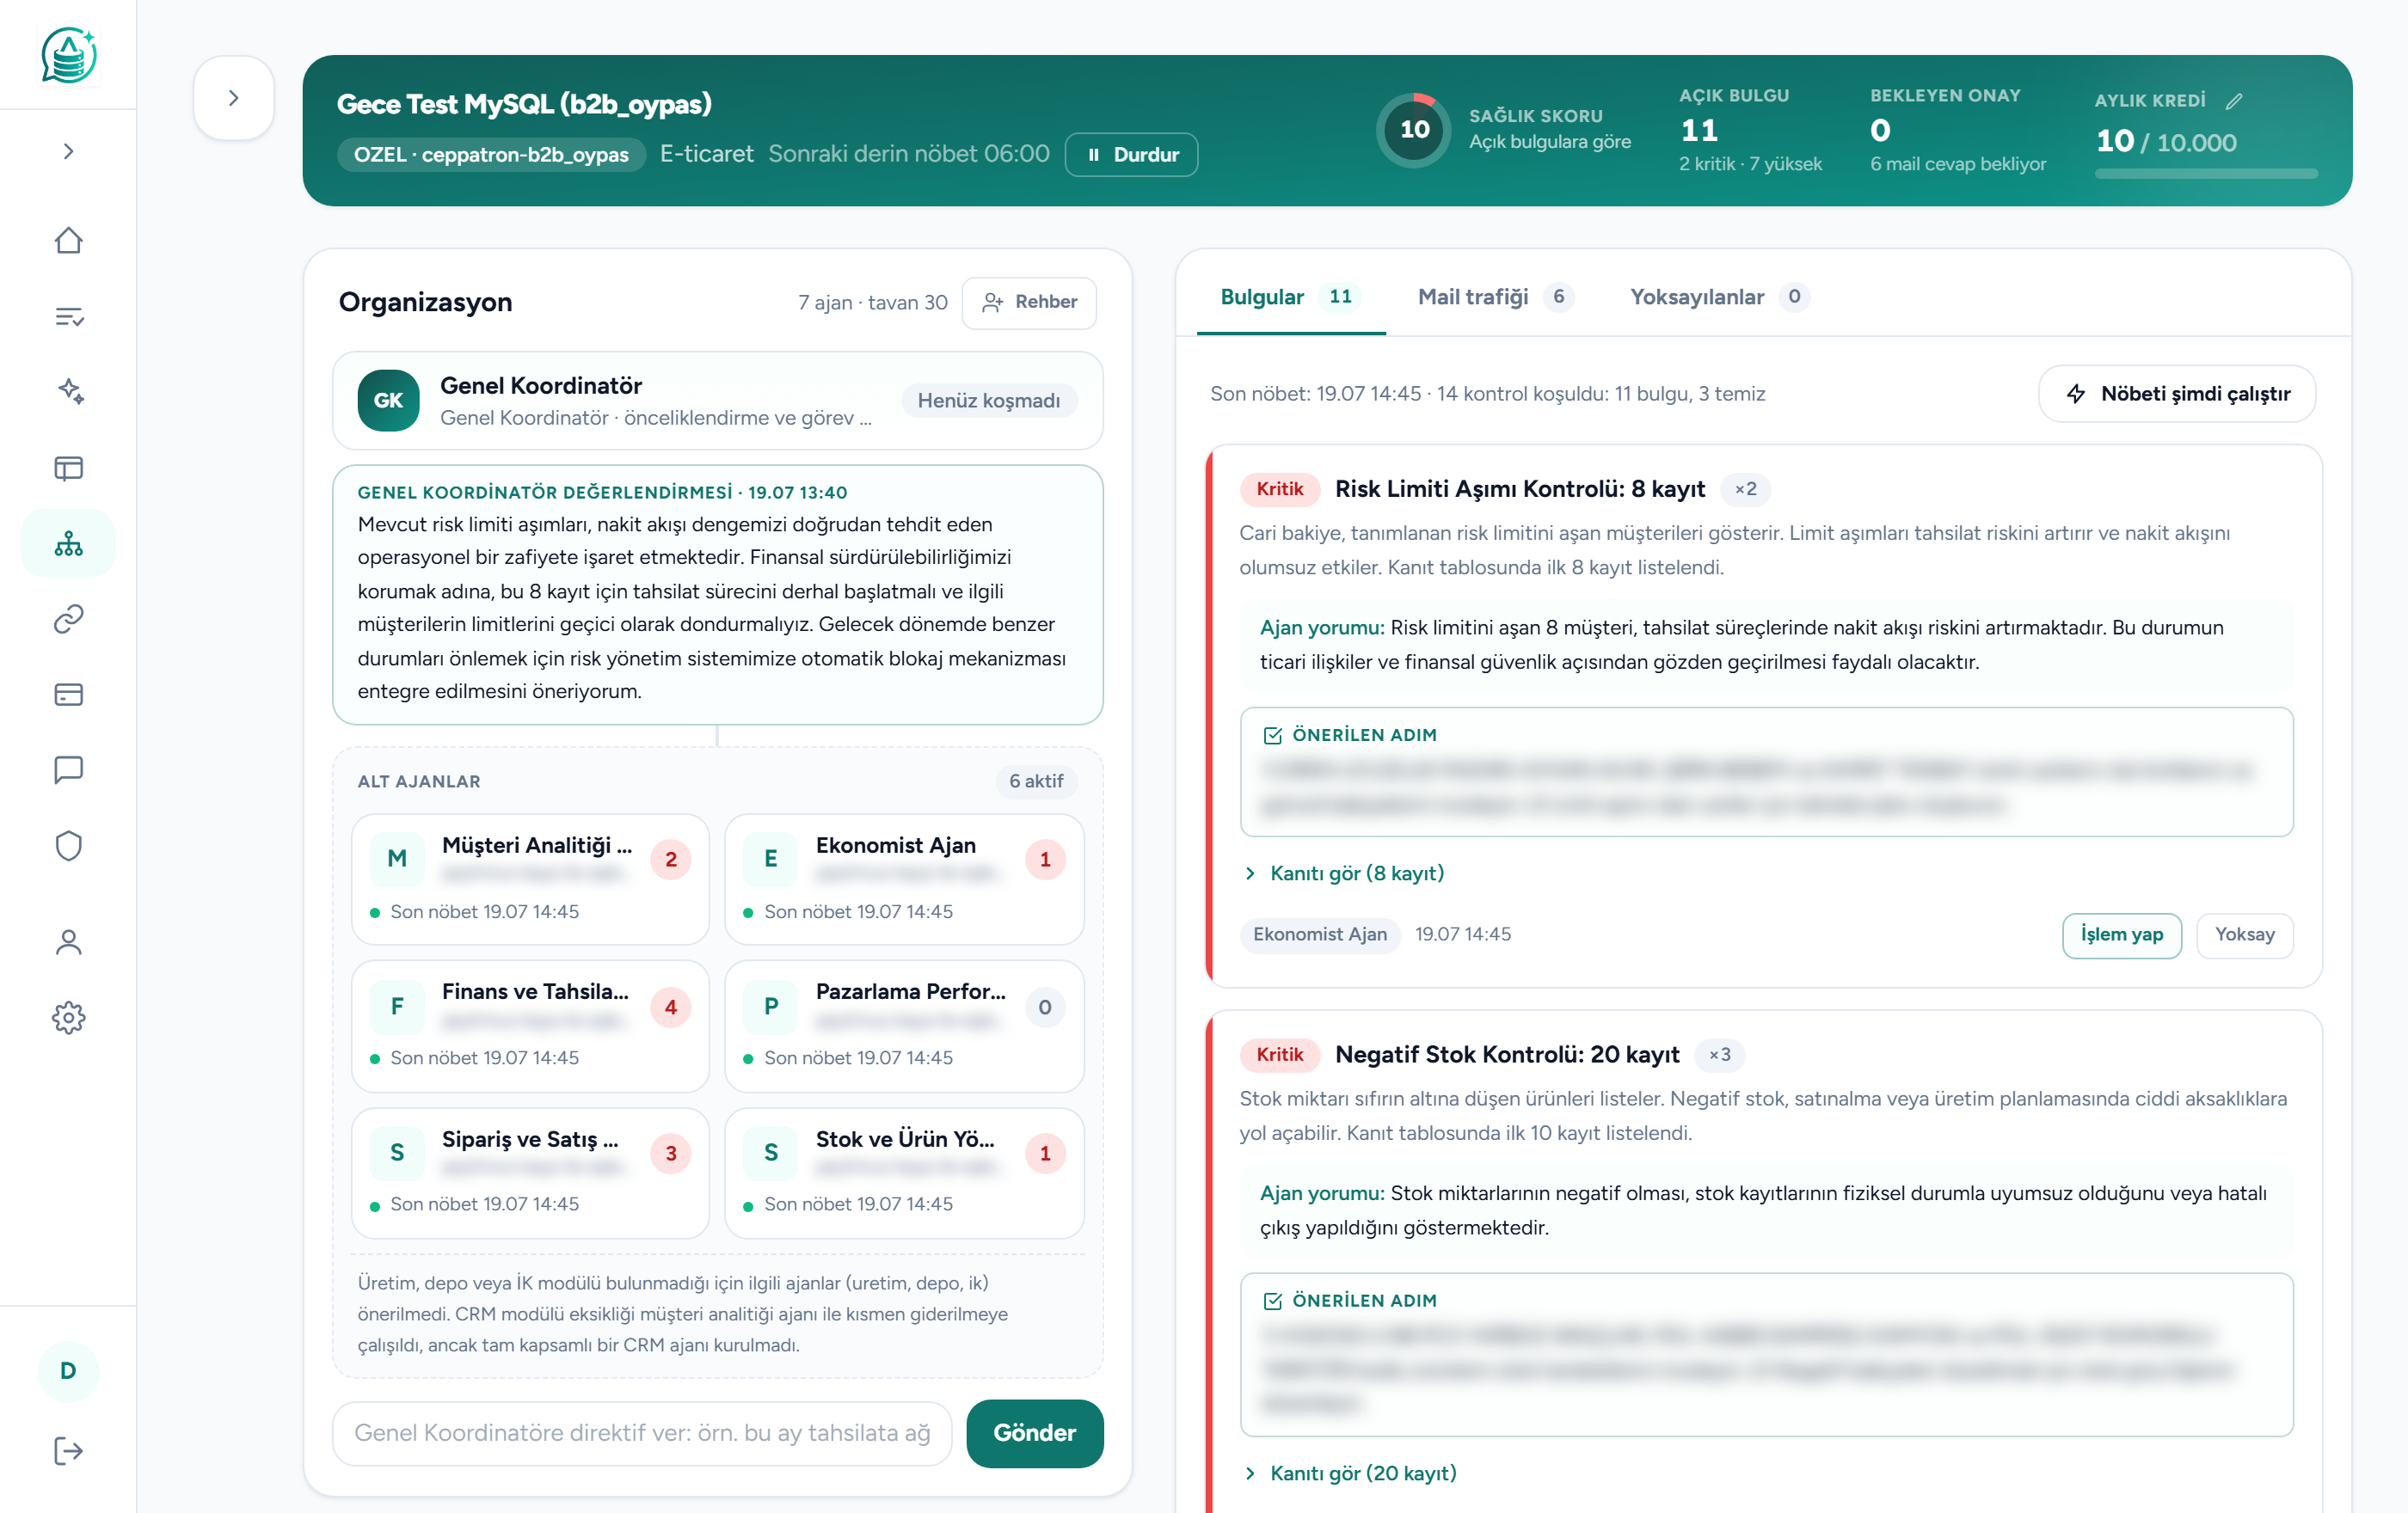Expand Kanıtı gör (8 kayıt)
The width and height of the screenshot is (2408, 1513).
pyautogui.click(x=1345, y=873)
